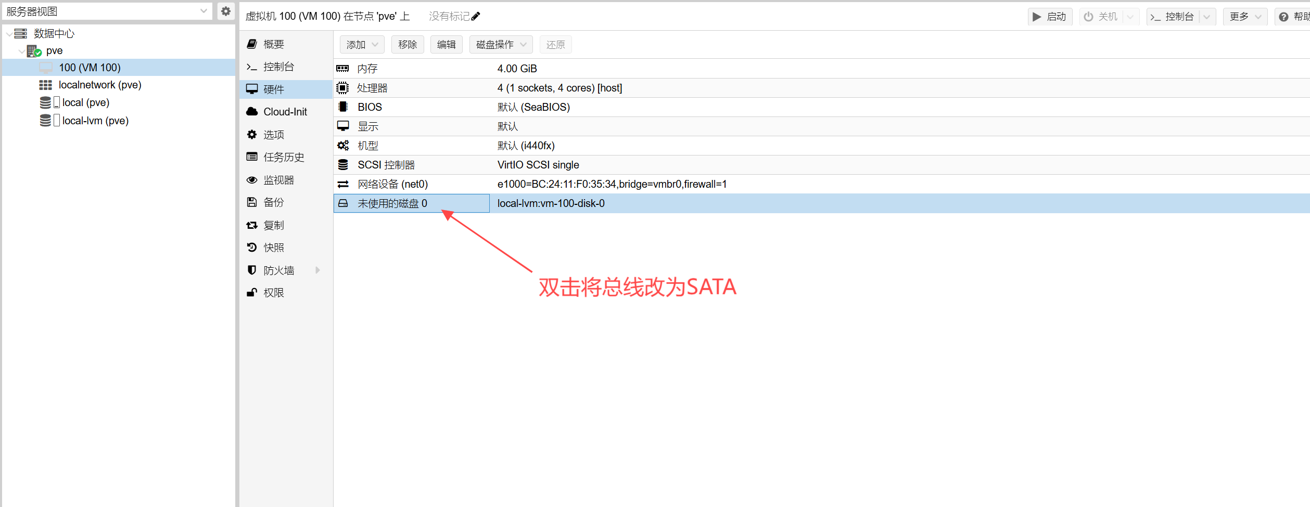This screenshot has height=507, width=1310.
Task: Select the 未使用的磁盘 0 row
Action: pyautogui.click(x=822, y=203)
